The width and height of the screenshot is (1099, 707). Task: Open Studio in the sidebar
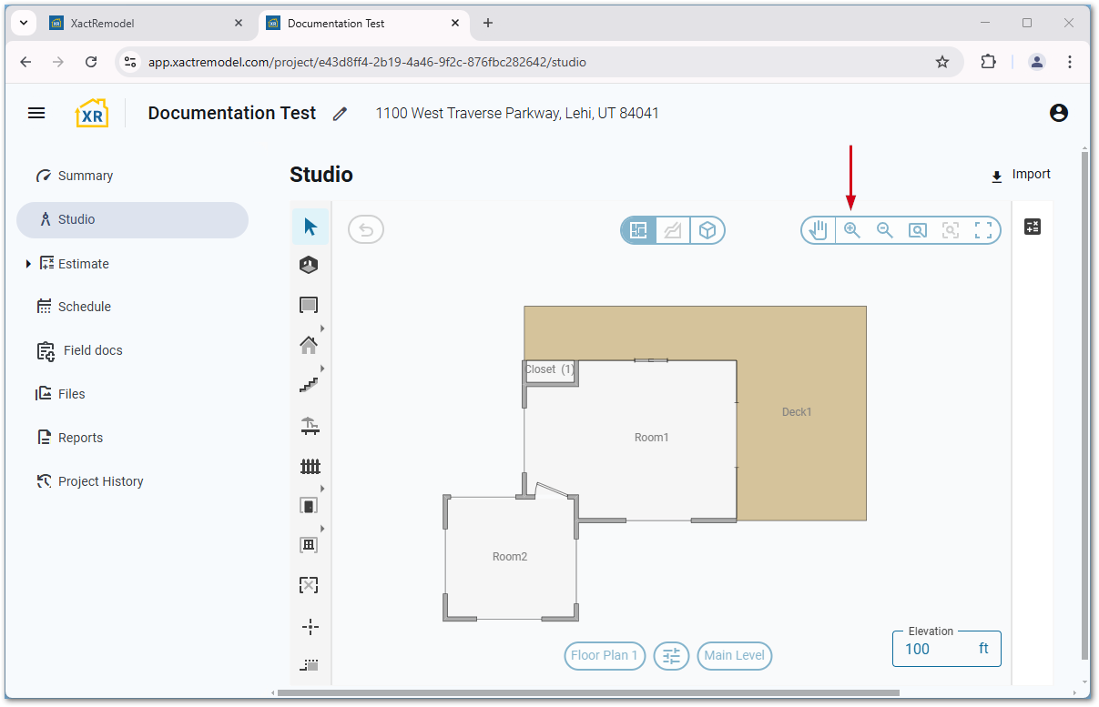click(132, 219)
